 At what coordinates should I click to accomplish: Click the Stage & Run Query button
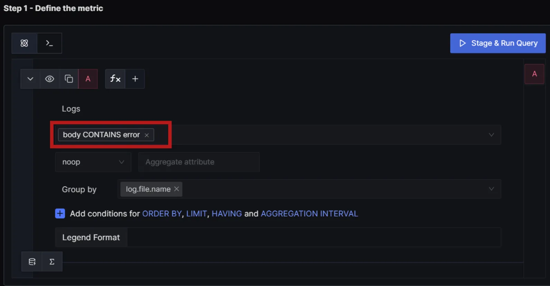point(498,43)
